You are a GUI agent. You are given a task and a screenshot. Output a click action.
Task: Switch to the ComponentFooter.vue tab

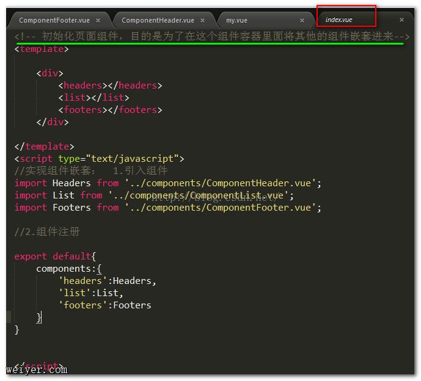point(54,20)
